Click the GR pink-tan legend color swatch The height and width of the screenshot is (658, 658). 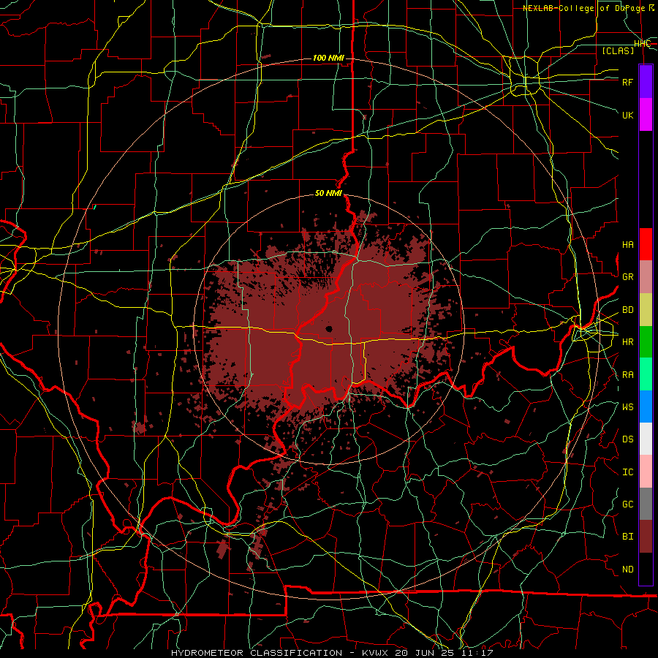pos(646,277)
